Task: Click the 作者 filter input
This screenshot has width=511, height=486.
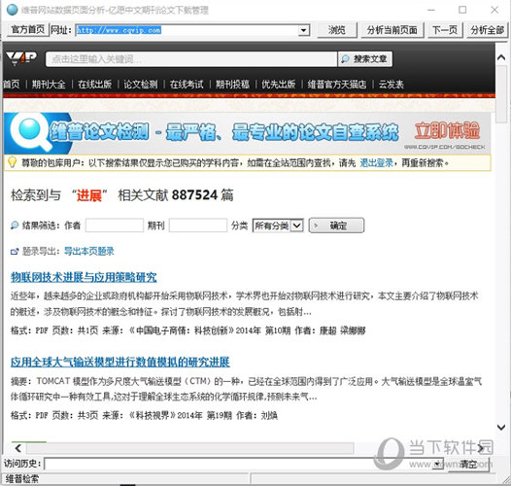Action: tap(115, 226)
